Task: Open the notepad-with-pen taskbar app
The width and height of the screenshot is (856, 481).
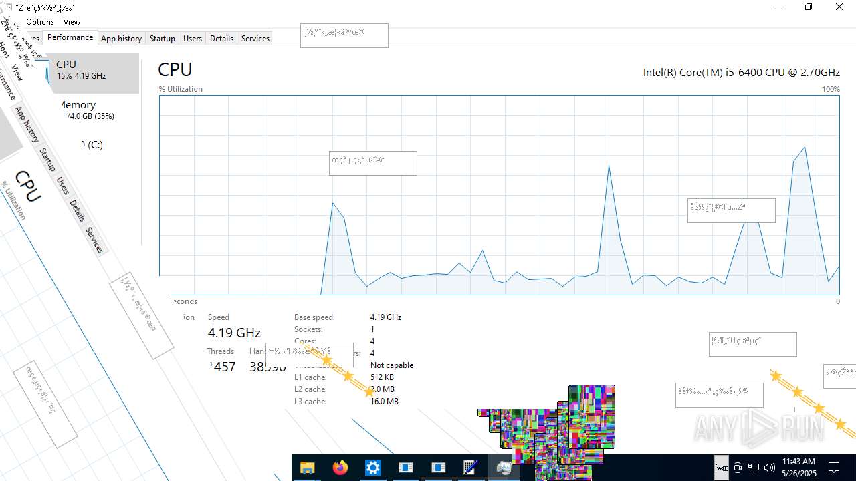Action: click(x=471, y=468)
